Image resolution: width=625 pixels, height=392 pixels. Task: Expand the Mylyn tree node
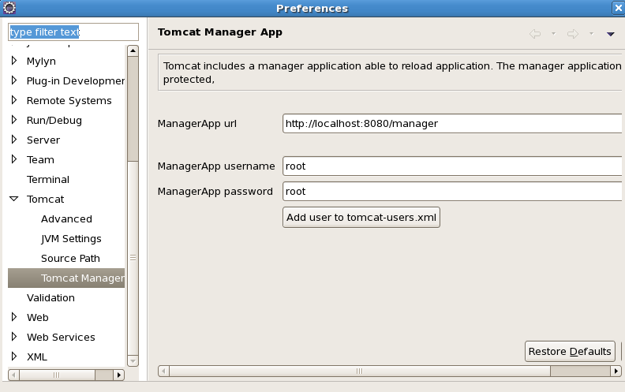pos(14,61)
